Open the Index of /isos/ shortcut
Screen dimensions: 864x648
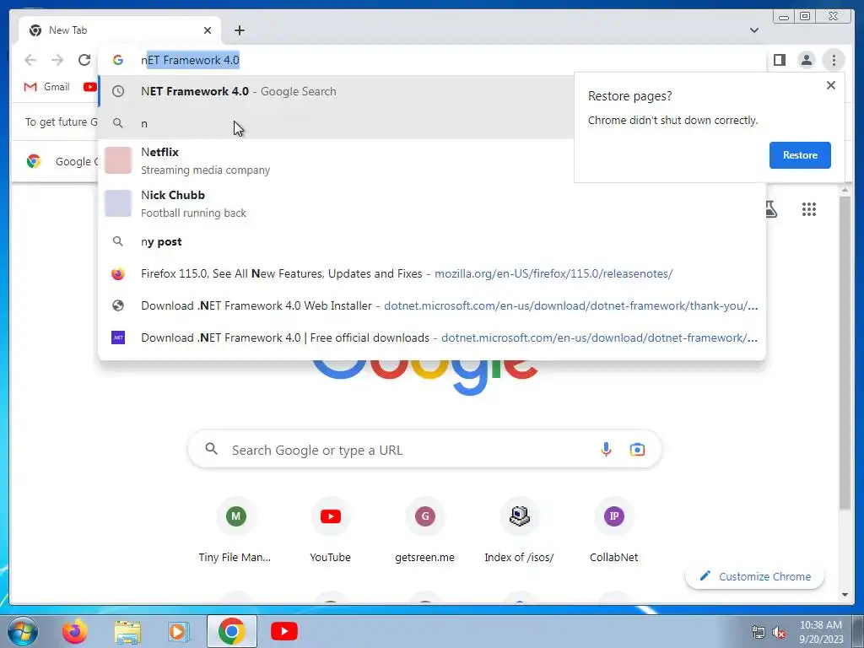tap(519, 530)
